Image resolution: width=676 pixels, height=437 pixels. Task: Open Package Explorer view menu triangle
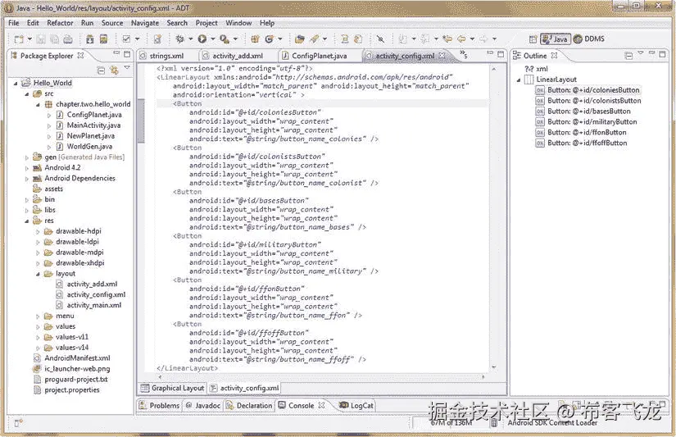click(x=127, y=68)
